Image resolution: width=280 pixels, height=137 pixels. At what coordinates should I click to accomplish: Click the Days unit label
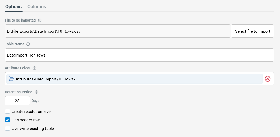[35, 101]
